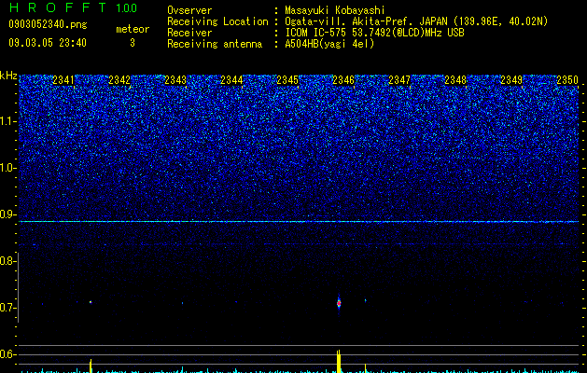Click the 2349 time marker label
Viewport: 587px width, 373px height.
pos(511,80)
